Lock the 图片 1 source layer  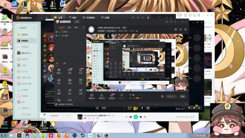59,32
